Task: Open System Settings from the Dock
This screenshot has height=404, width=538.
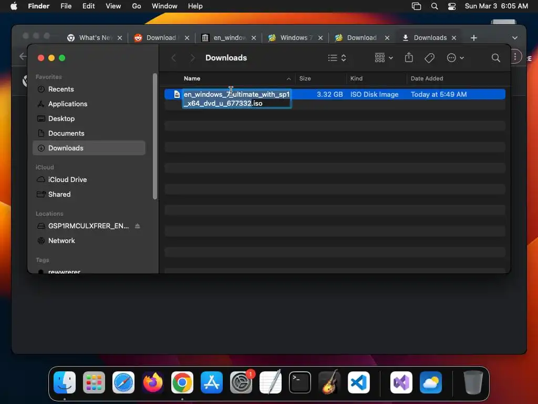Action: [241, 382]
